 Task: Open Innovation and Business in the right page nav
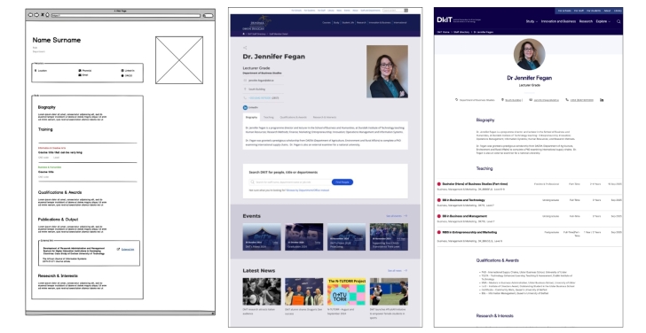tap(558, 21)
